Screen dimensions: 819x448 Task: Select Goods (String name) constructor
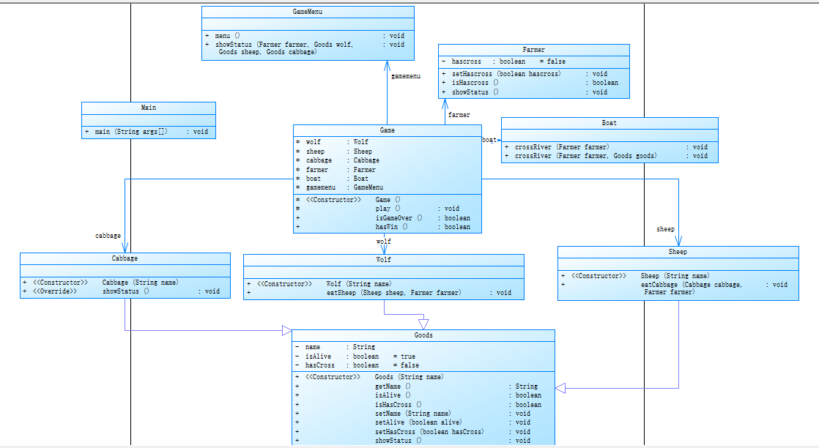coord(368,377)
